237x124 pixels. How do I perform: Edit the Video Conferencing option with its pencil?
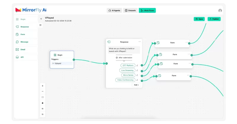[137, 80]
